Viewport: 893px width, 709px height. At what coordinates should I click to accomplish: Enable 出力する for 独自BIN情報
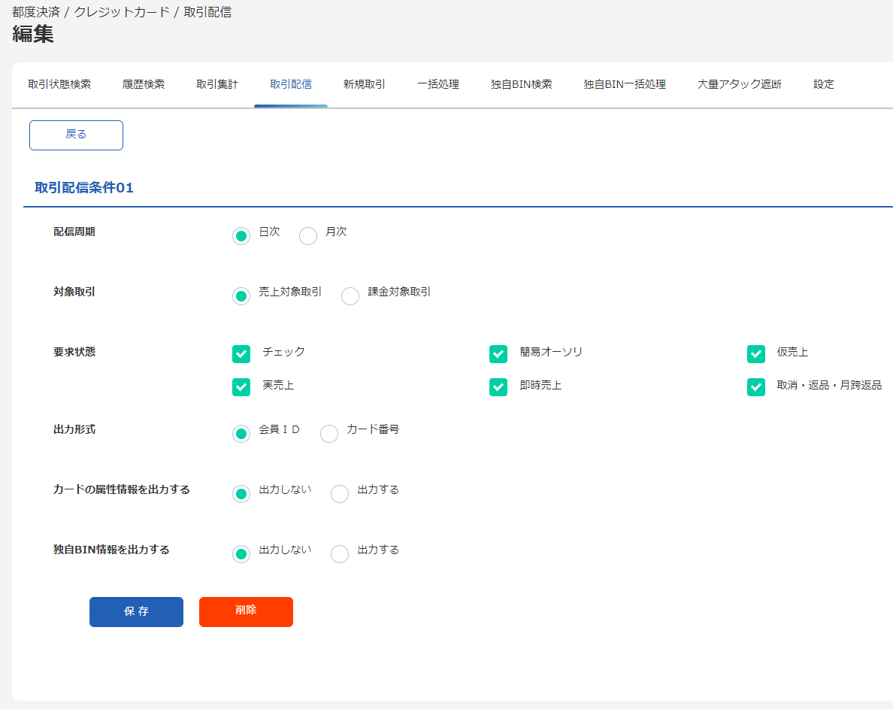339,554
